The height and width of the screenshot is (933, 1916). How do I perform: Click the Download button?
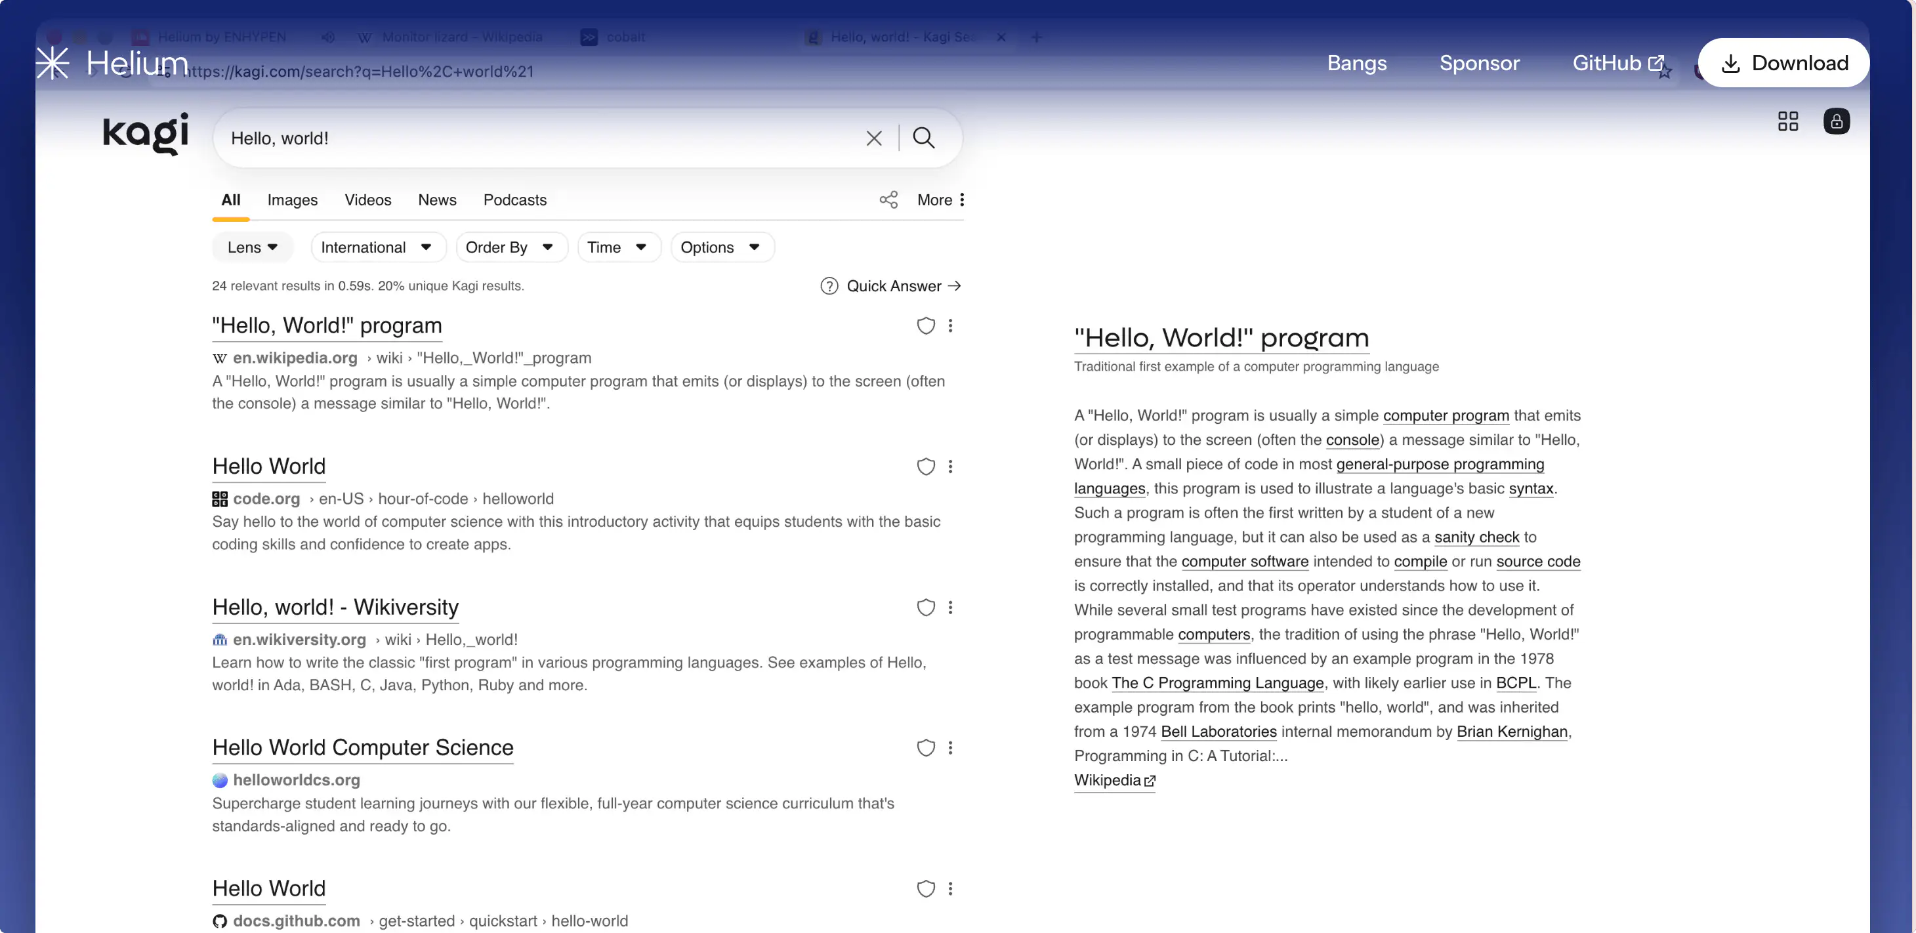[x=1783, y=63]
